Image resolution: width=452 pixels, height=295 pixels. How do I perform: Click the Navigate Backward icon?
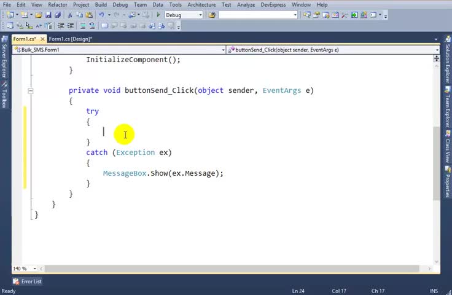click(132, 15)
